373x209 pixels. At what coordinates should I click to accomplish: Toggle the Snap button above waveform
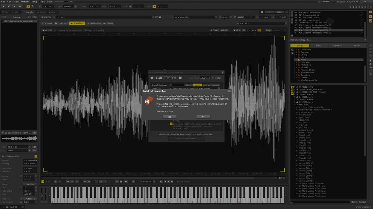click(x=268, y=30)
